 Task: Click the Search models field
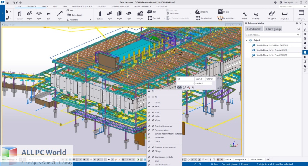point(273,35)
